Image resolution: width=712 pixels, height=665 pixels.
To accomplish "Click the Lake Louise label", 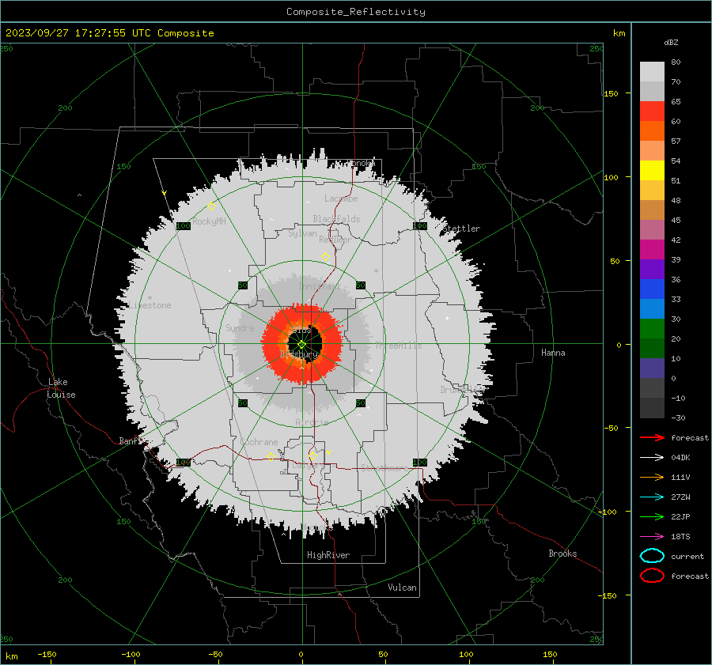I will 61,388.
